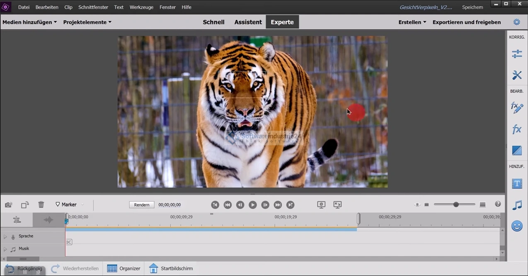528x276 pixels.
Task: Click the Rendern button
Action: [x=142, y=205]
